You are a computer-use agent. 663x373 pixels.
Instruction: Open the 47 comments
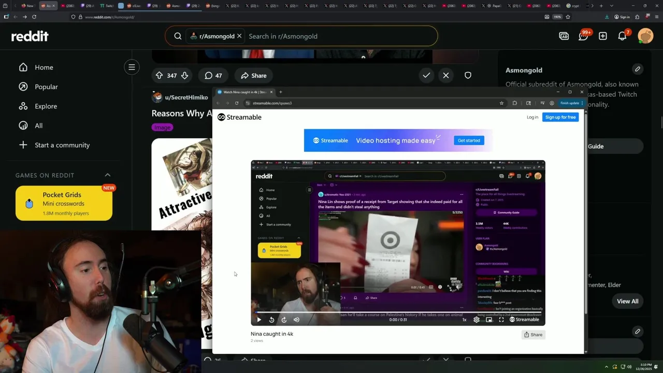[x=213, y=76]
